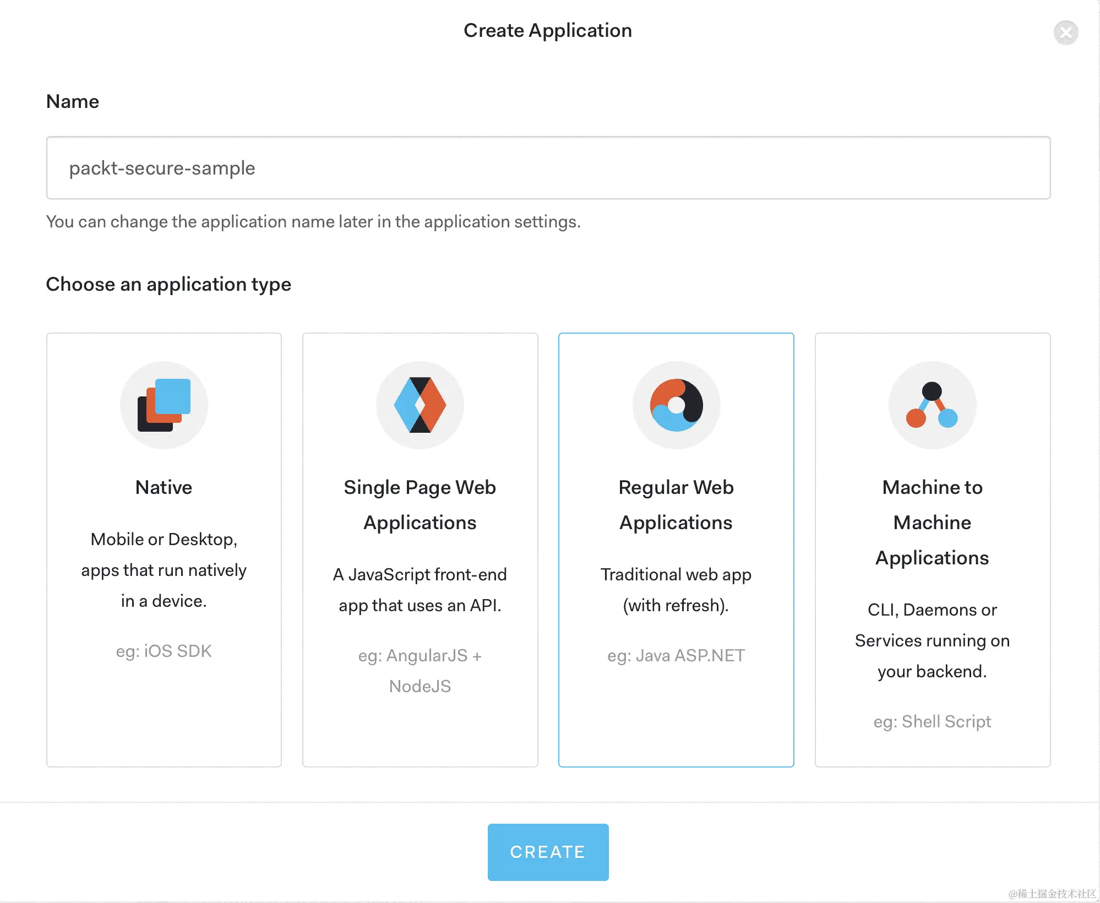Click 'Traditional web app (with refresh)' description
The width and height of the screenshot is (1100, 903).
676,590
